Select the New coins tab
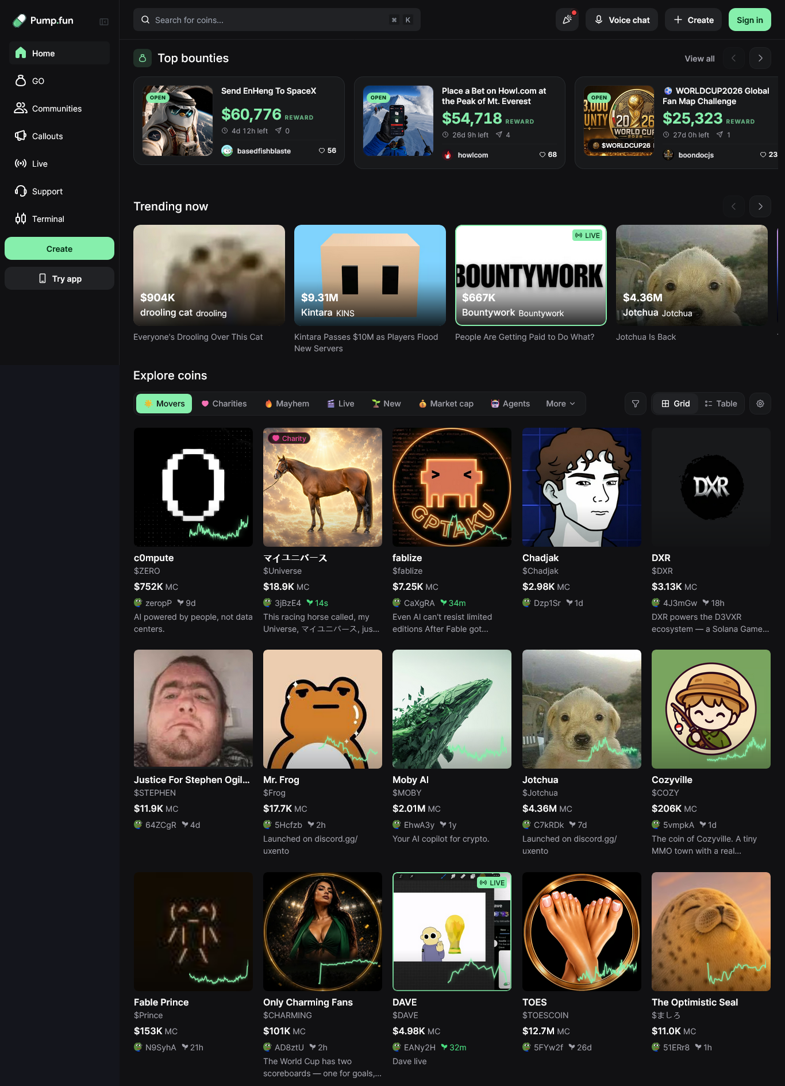 386,404
